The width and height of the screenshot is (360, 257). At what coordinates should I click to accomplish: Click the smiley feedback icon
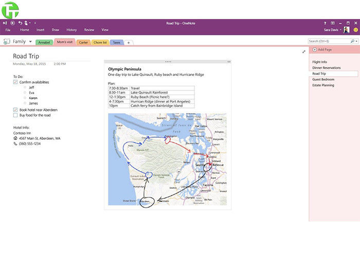(x=355, y=30)
